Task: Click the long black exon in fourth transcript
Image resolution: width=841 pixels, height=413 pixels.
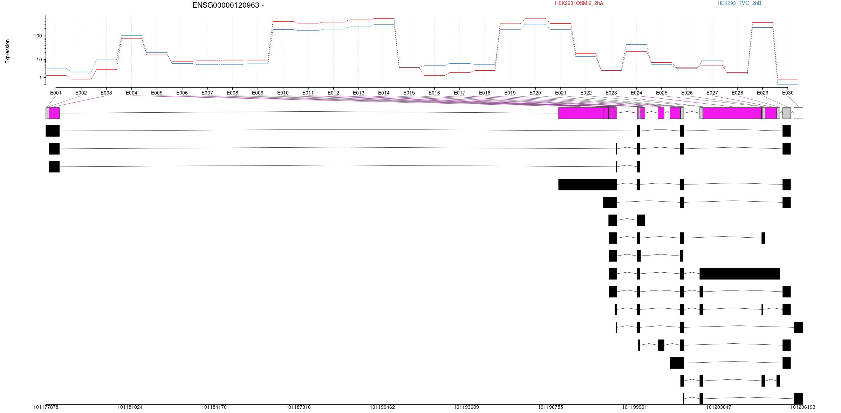Action: [x=588, y=184]
